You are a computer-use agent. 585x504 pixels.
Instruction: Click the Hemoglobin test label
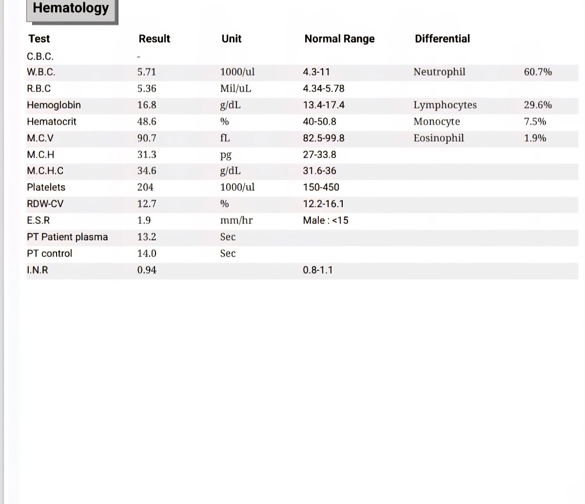pyautogui.click(x=54, y=105)
